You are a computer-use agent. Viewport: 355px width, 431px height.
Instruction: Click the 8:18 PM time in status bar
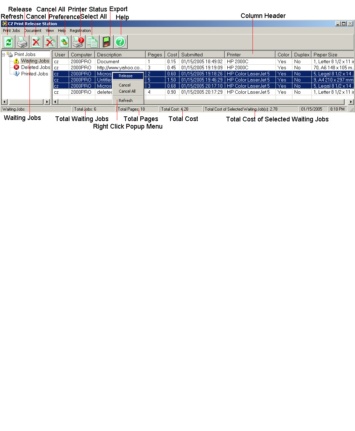[338, 109]
